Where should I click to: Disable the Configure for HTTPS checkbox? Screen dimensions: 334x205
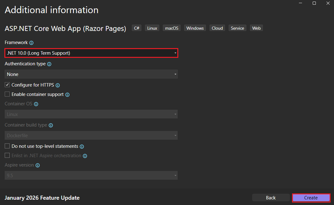7,85
